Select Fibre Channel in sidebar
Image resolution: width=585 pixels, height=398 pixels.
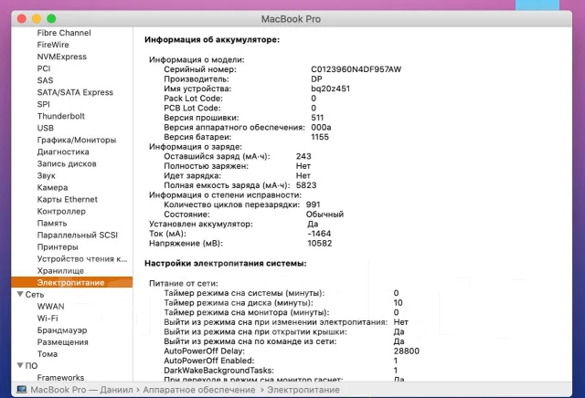click(x=64, y=33)
